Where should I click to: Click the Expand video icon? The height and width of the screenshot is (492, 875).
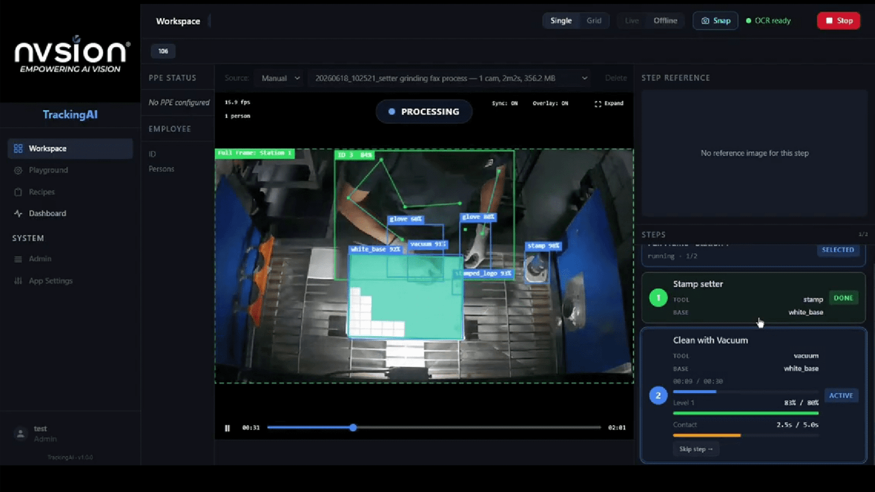coord(598,103)
